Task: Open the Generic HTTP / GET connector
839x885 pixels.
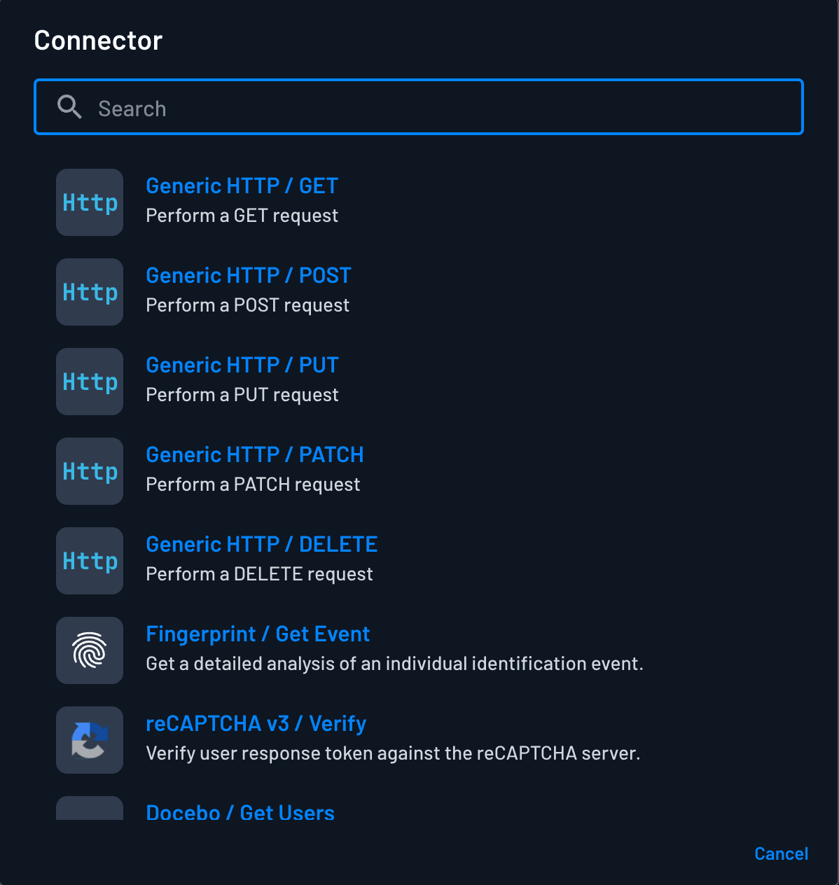Action: tap(242, 186)
